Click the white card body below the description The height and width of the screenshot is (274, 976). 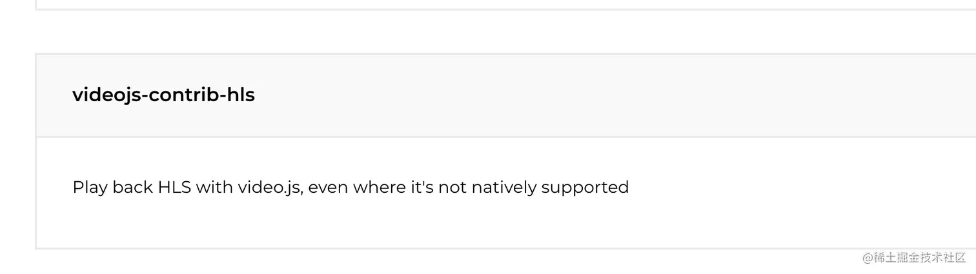(503, 223)
